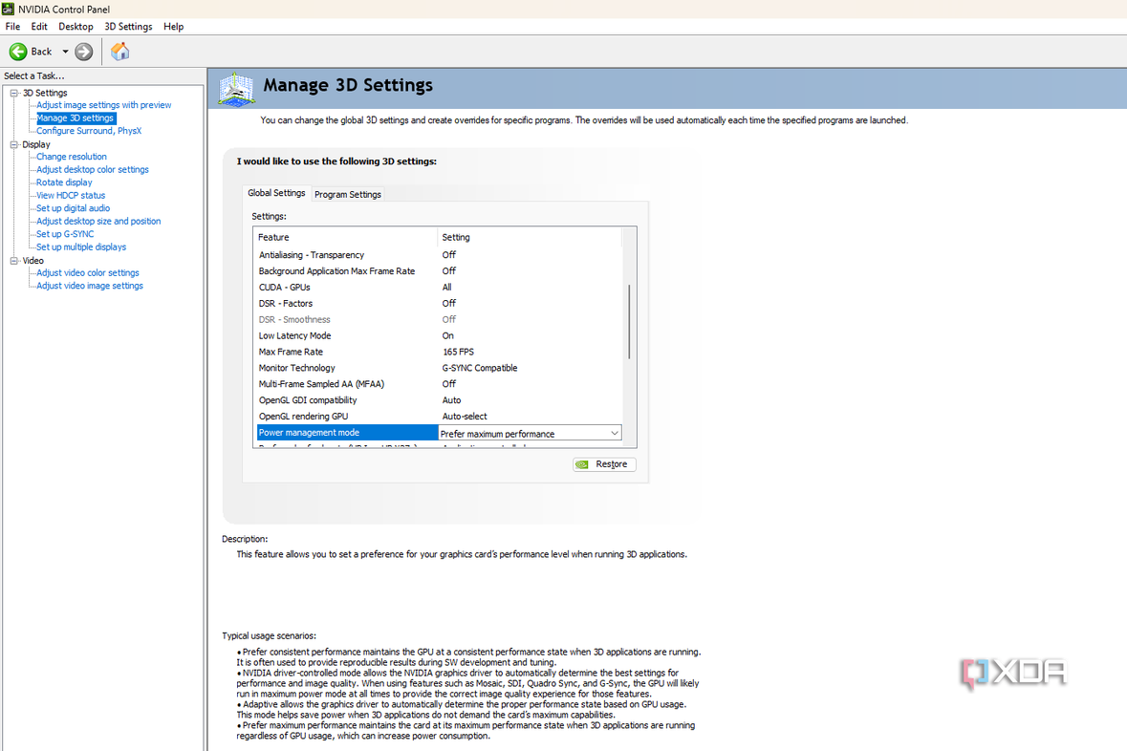This screenshot has width=1127, height=751.
Task: Select the Multi-Frame Sampled AA (MFAA) row
Action: tap(439, 384)
